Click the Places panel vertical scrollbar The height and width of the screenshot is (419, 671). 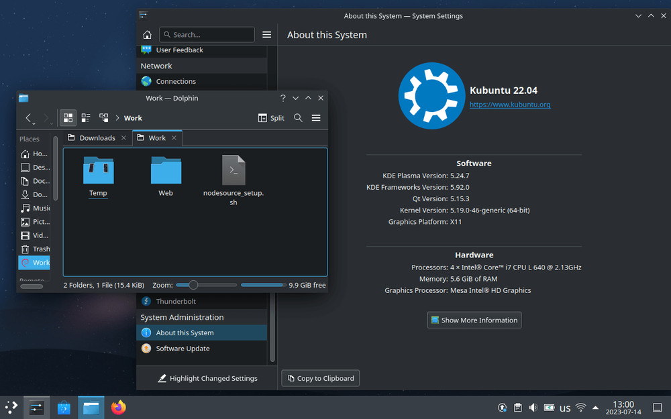point(55,168)
